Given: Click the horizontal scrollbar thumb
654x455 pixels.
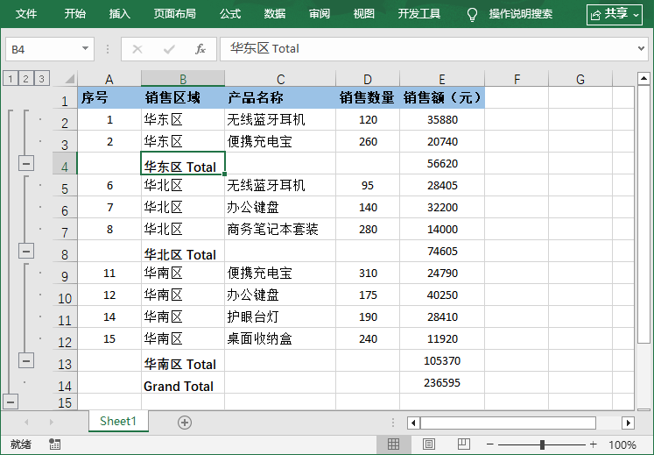Looking at the screenshot, I should pos(508,423).
